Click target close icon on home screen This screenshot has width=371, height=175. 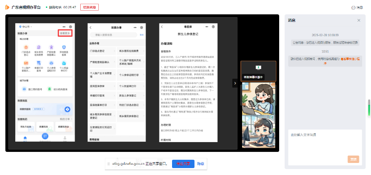pos(70,27)
